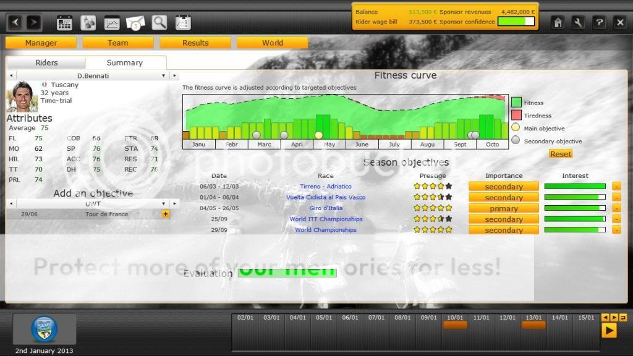Click the statistics graph icon
The height and width of the screenshot is (356, 633).
pos(112,23)
